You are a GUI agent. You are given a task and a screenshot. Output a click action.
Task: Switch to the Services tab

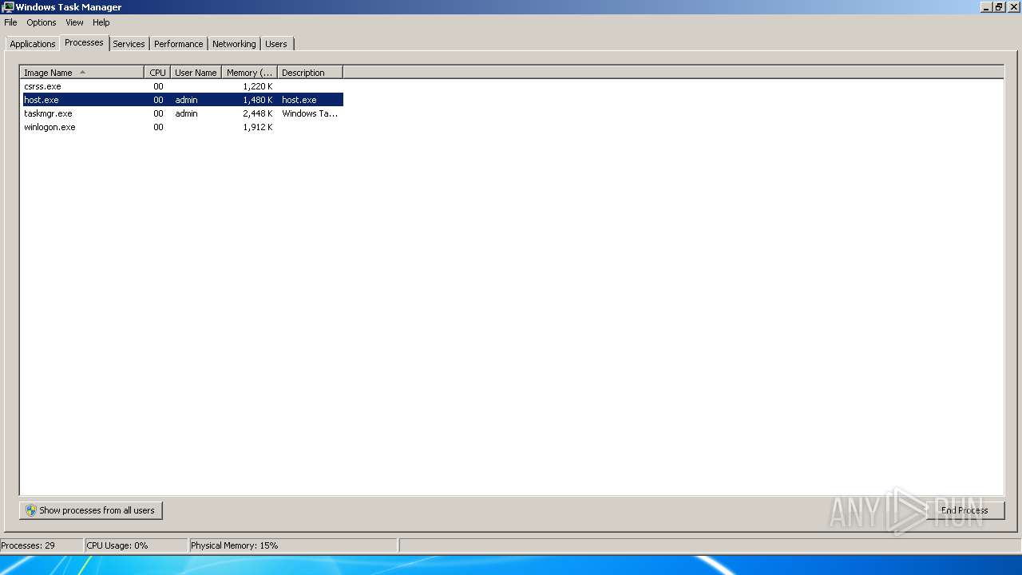coord(129,44)
